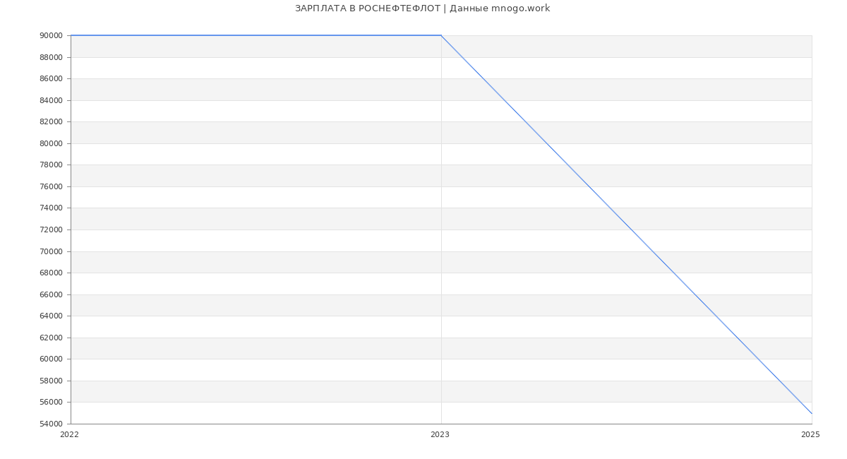Image resolution: width=847 pixels, height=459 pixels.
Task: Click the line's end point at 2025
Action: 812,413
